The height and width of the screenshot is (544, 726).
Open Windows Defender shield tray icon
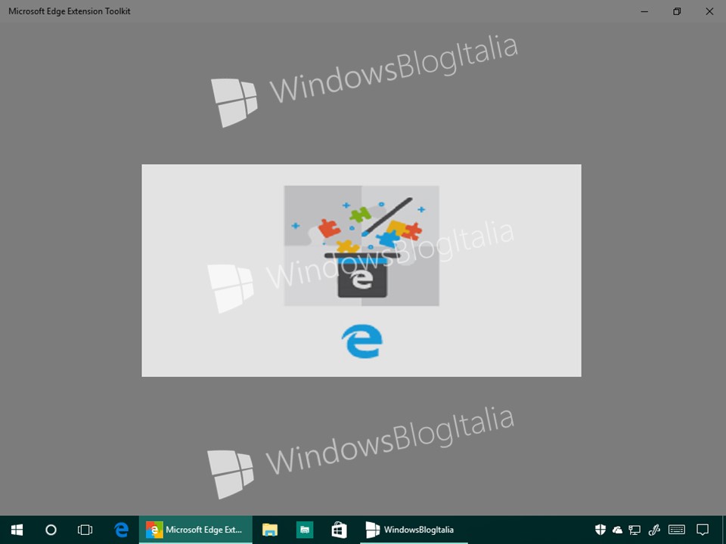tap(600, 530)
